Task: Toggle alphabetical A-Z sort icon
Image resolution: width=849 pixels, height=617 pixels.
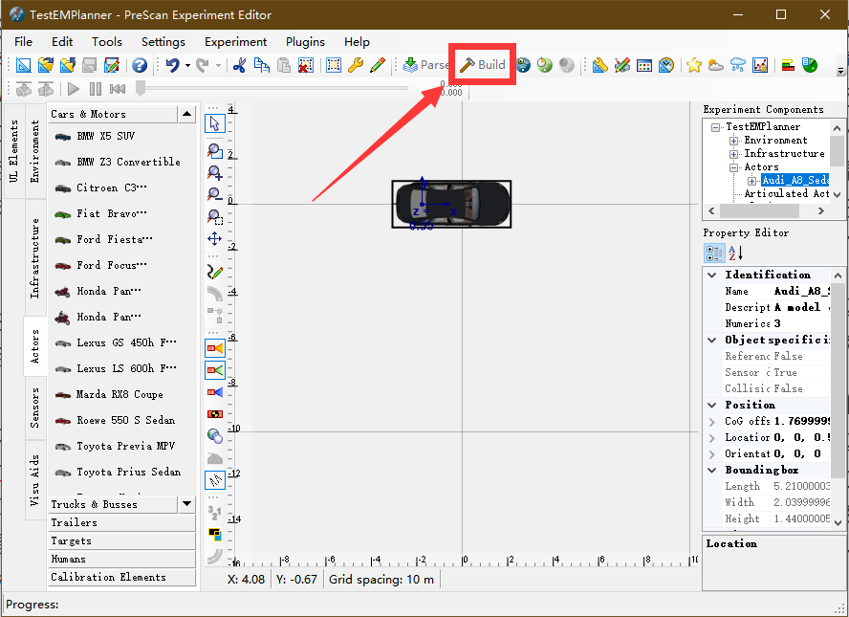Action: coord(735,253)
